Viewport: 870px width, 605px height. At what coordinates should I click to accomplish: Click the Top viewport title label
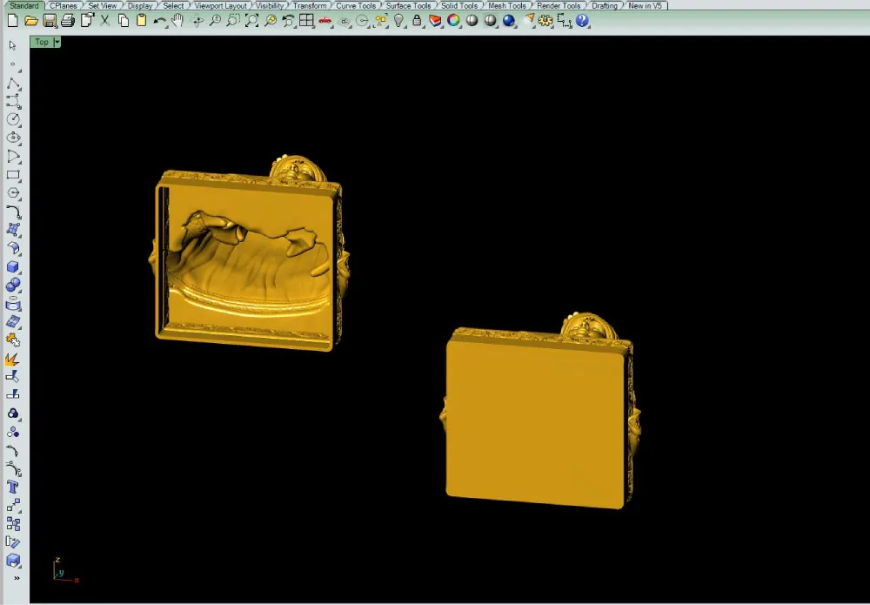pyautogui.click(x=42, y=42)
